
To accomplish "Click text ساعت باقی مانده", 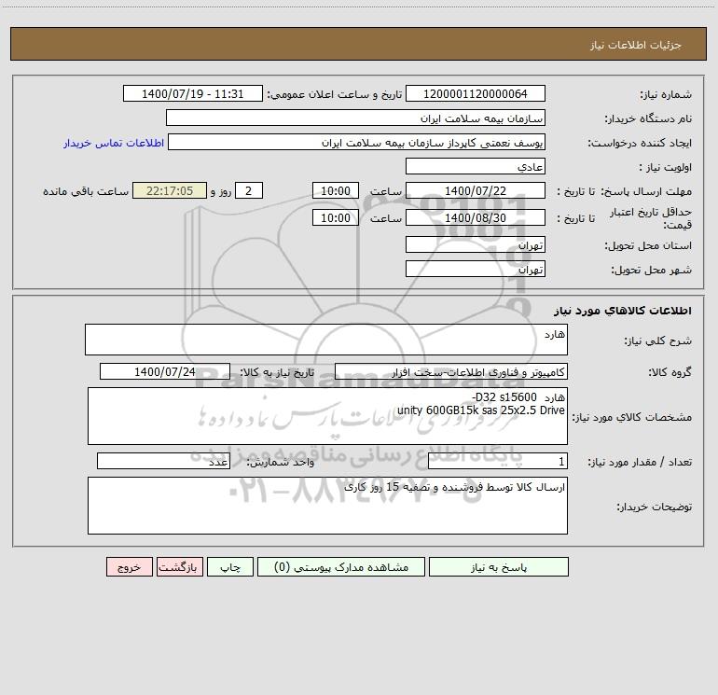I will pyautogui.click(x=86, y=192).
